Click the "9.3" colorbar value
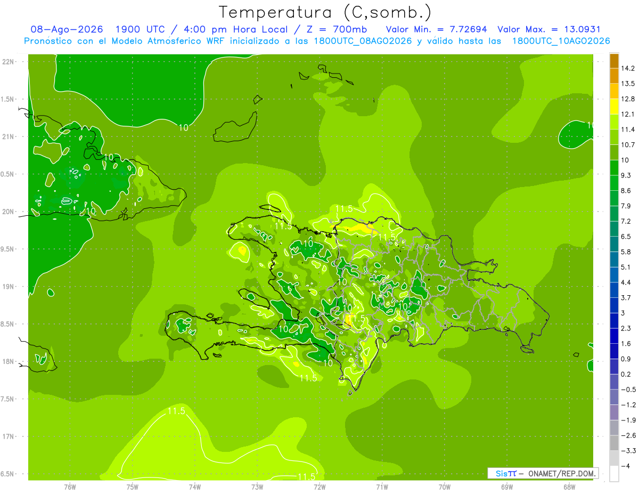Viewport: 639px width, 494px height. [x=626, y=175]
